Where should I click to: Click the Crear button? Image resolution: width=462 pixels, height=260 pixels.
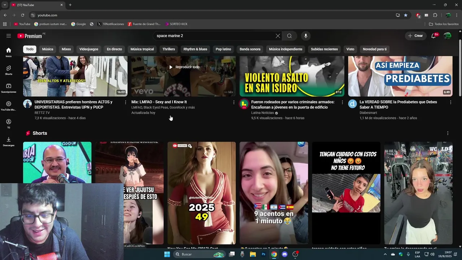pos(415,36)
